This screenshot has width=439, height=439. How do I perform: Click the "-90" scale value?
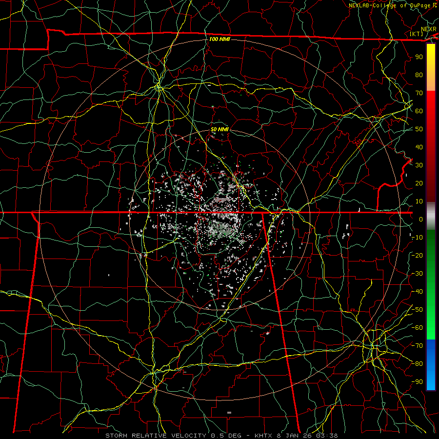417,382
